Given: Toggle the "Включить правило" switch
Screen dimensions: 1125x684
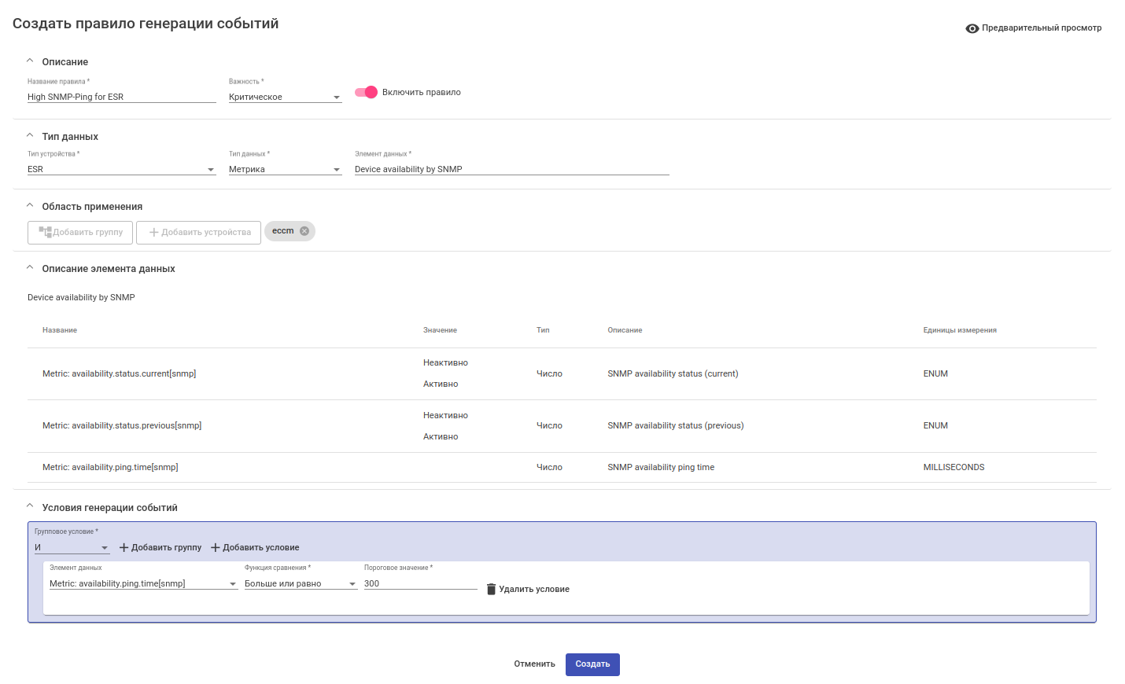Looking at the screenshot, I should coord(367,92).
